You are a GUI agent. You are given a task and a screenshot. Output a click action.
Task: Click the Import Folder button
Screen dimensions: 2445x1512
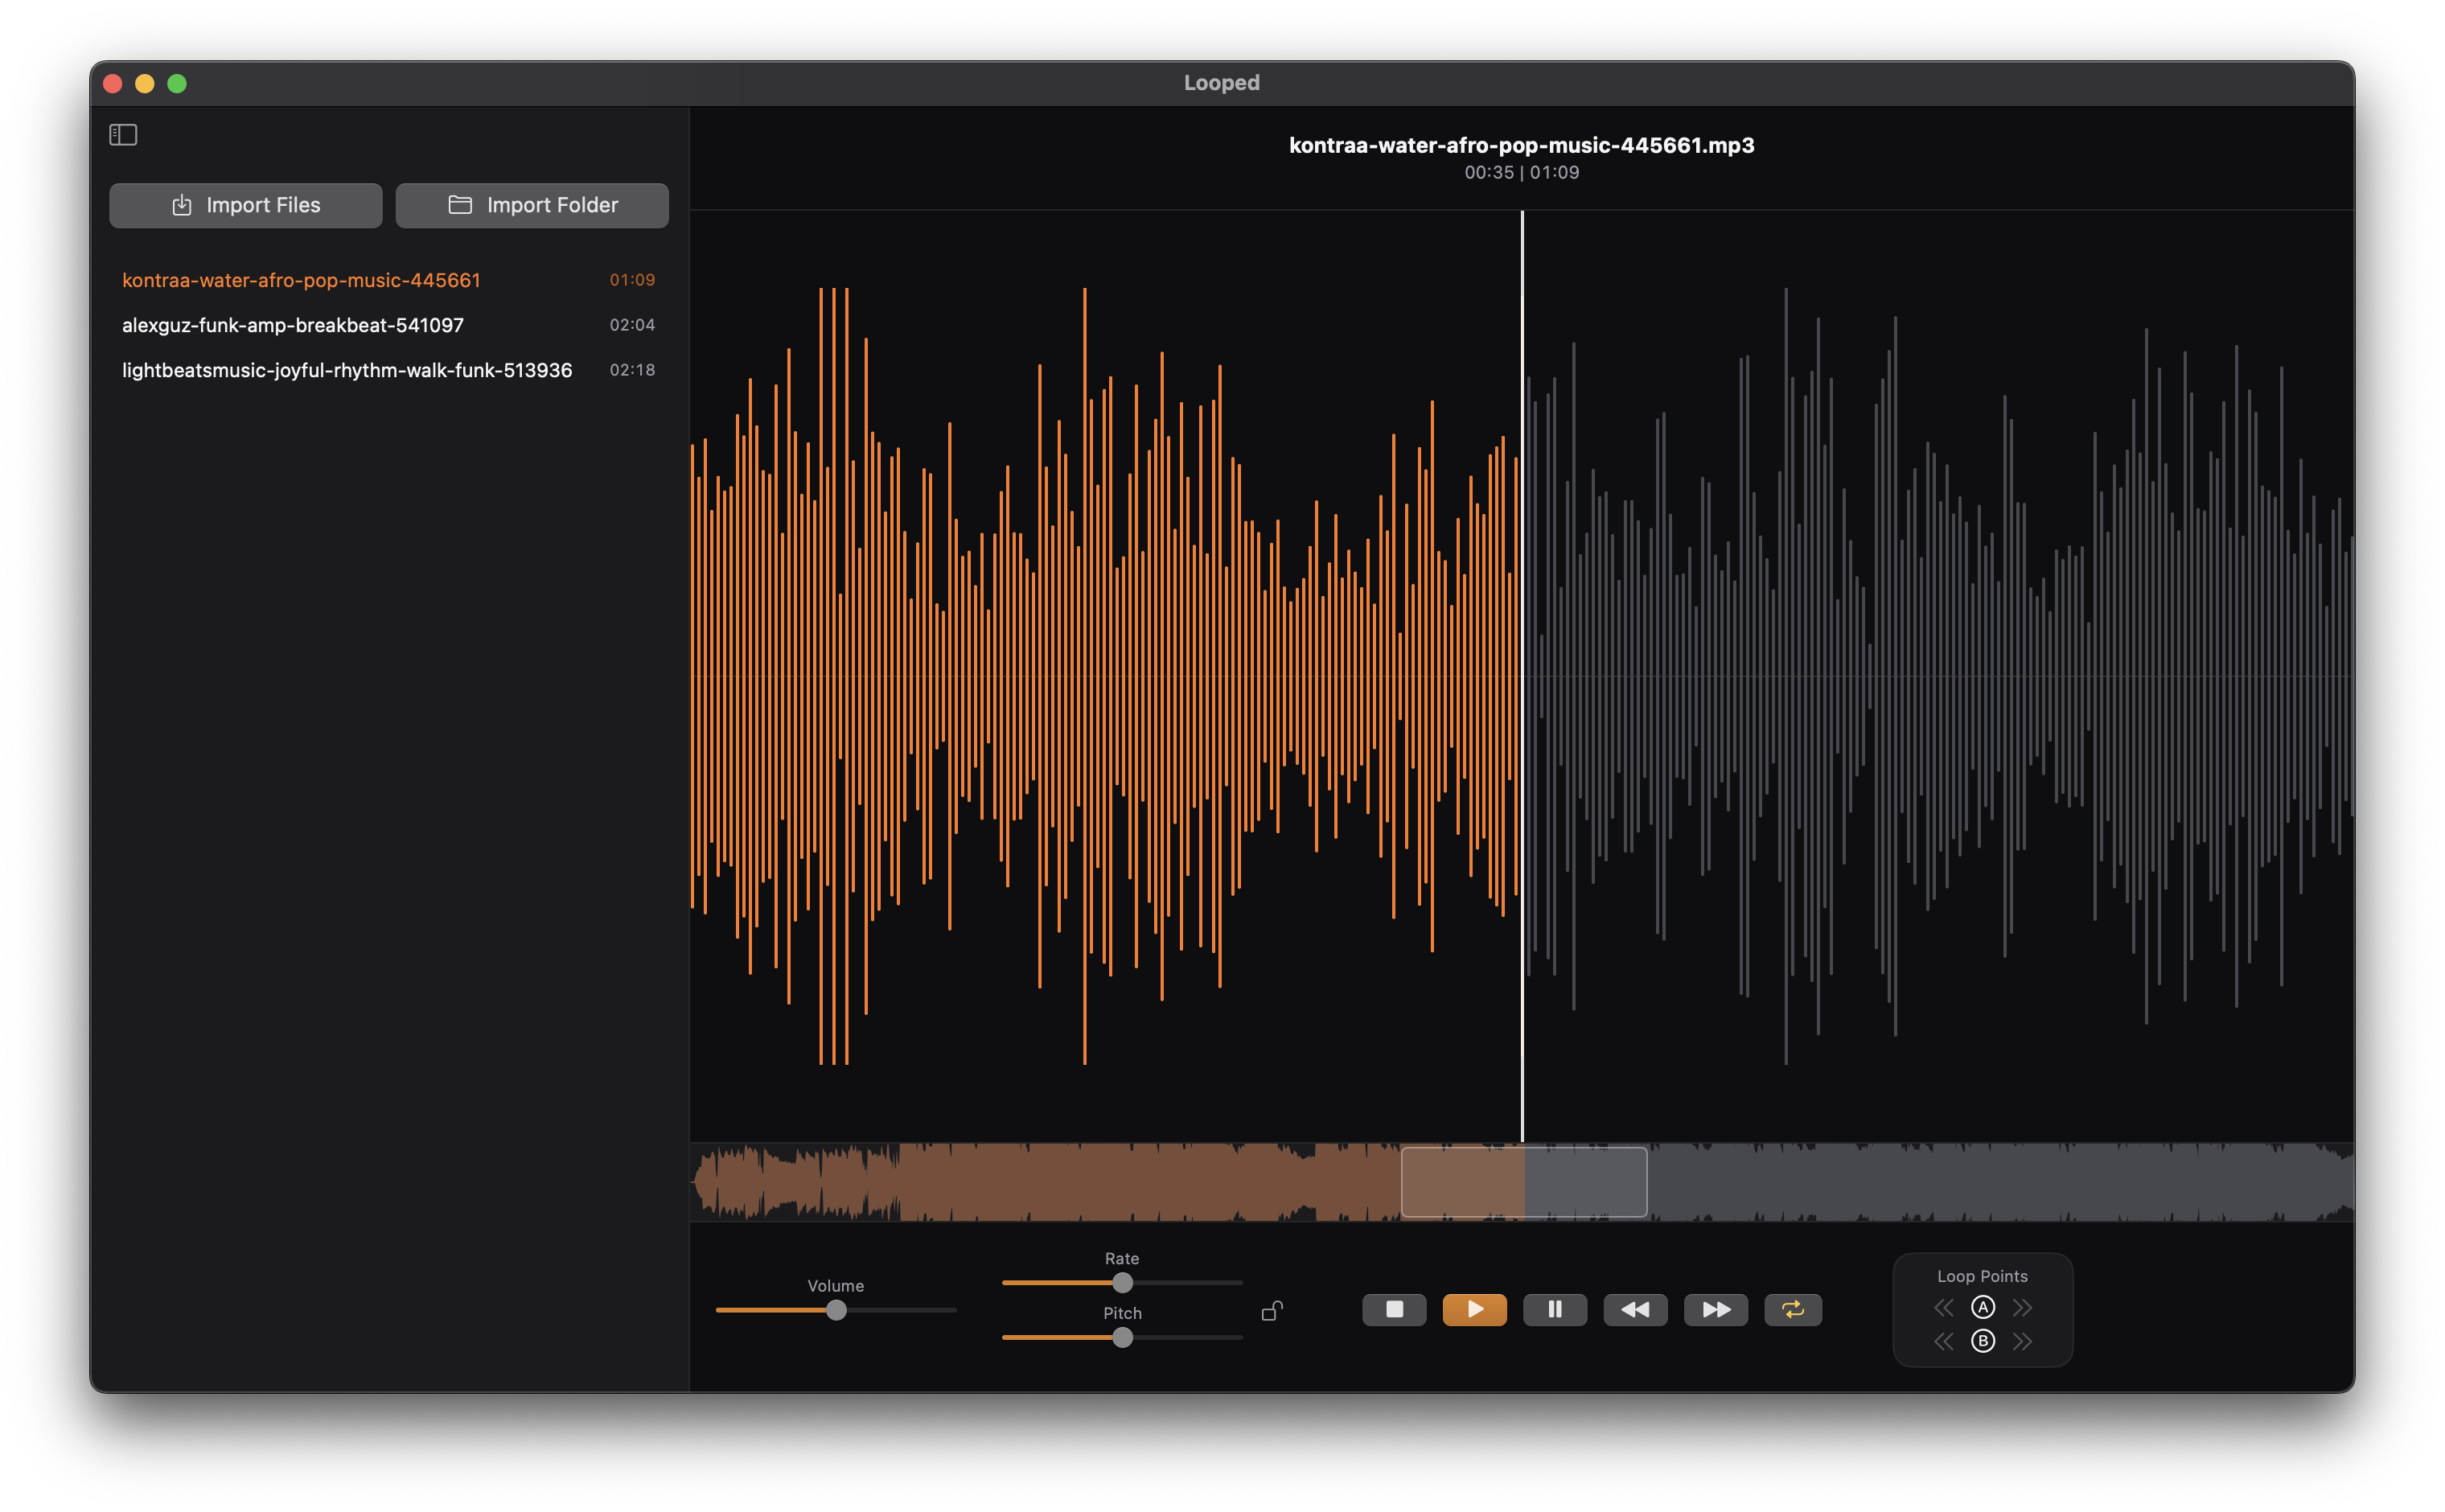(532, 205)
